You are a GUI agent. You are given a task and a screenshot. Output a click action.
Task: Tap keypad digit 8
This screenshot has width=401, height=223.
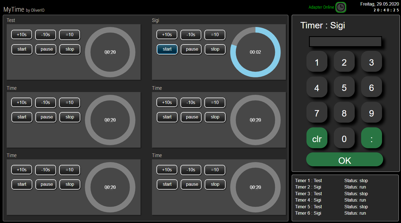tap(344, 112)
